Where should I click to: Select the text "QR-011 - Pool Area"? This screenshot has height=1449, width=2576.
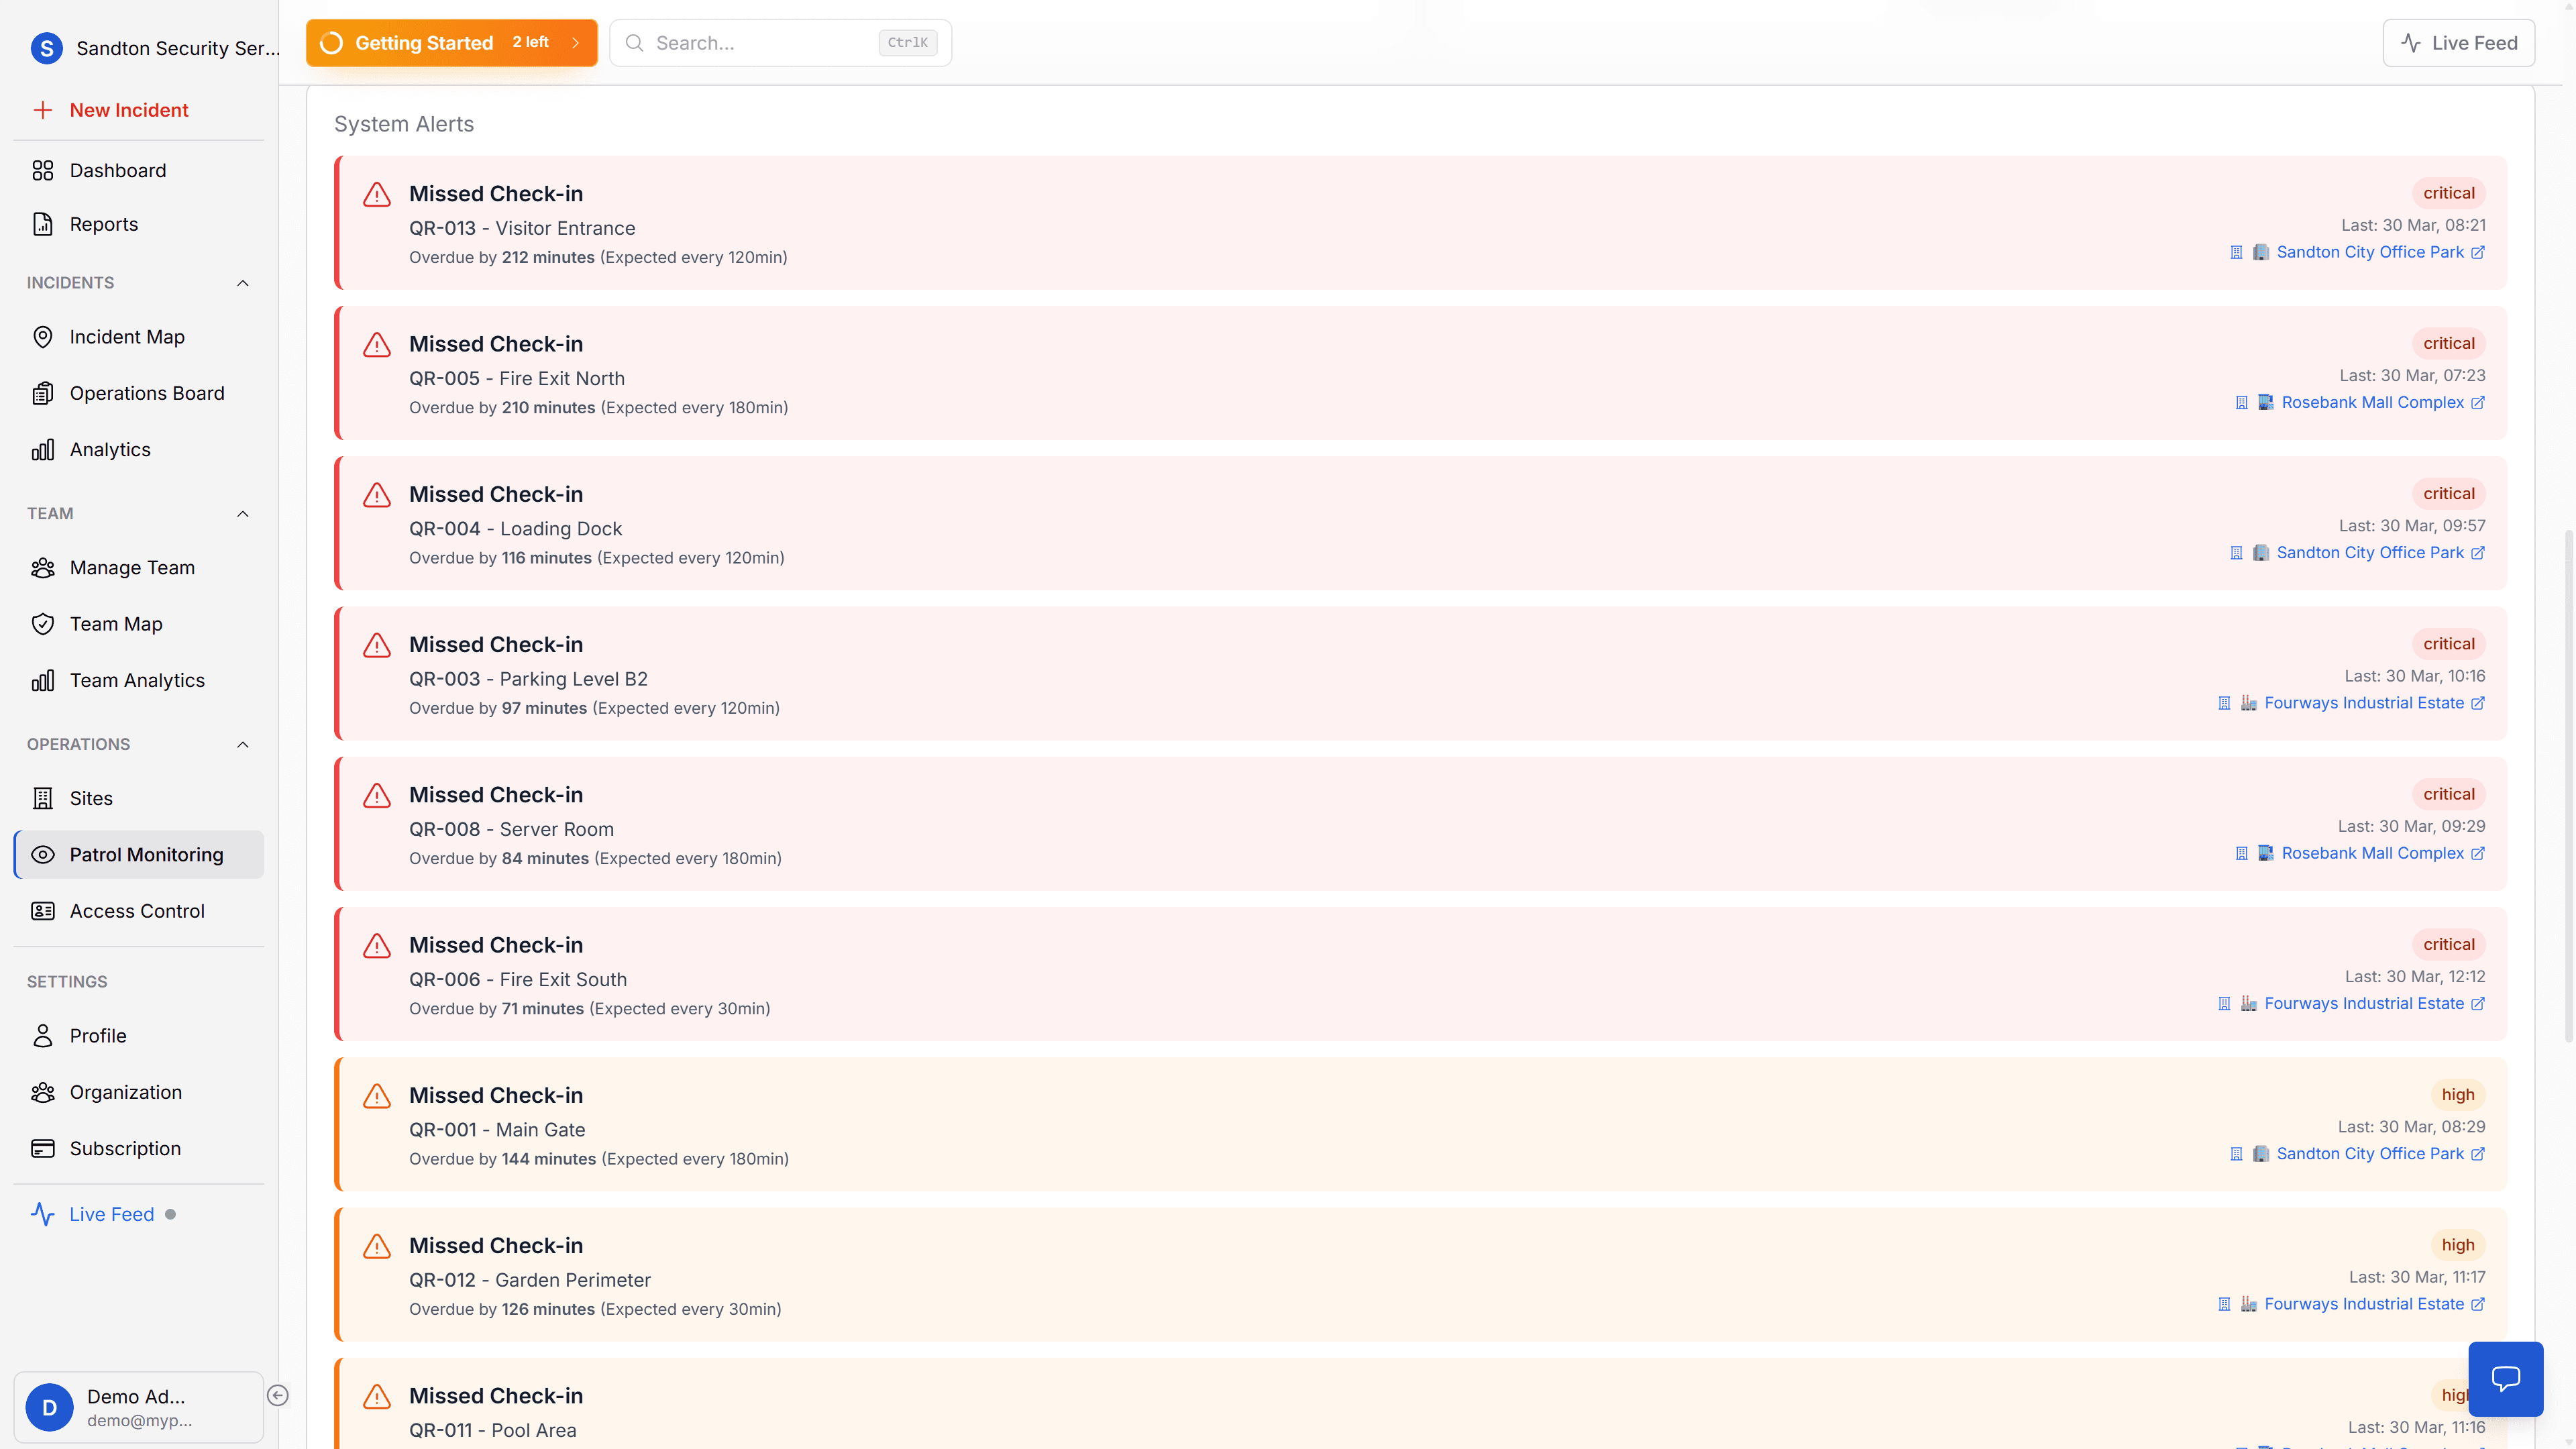493,1430
